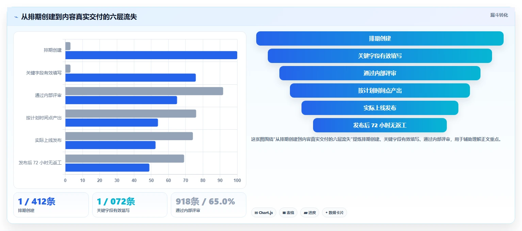Click the 表格 chip
Viewport: 522px width, 231px height.
coord(288,213)
